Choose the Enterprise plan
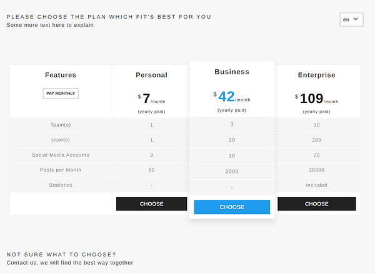This screenshot has height=274, width=375. 316,204
